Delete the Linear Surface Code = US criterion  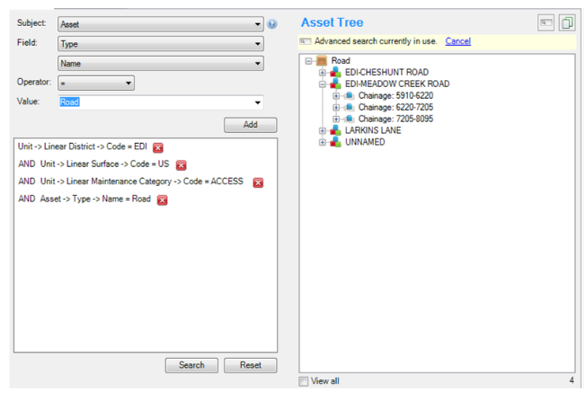click(181, 165)
